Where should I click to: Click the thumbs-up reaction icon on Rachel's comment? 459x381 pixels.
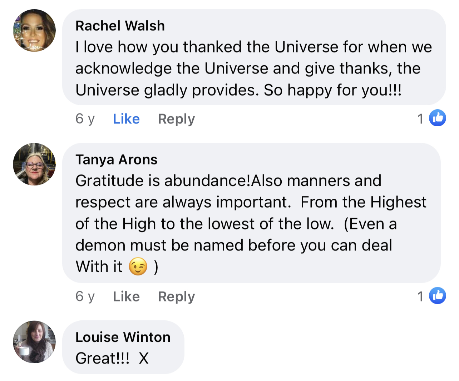coord(438,118)
